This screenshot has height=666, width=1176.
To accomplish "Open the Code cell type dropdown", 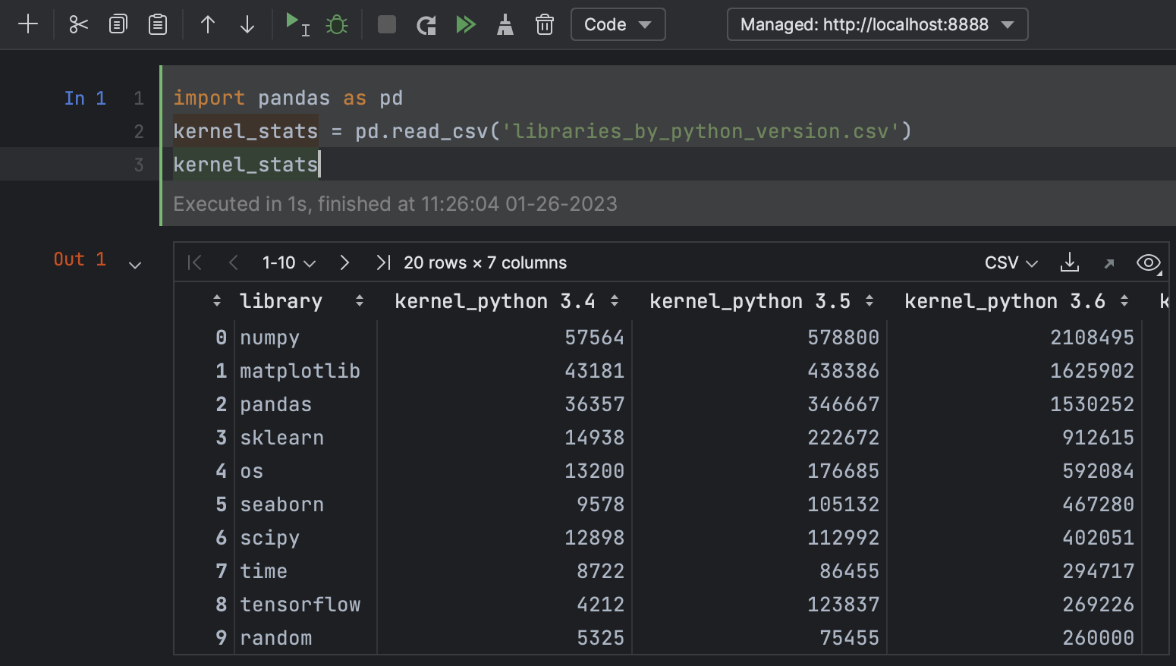I will pyautogui.click(x=618, y=24).
